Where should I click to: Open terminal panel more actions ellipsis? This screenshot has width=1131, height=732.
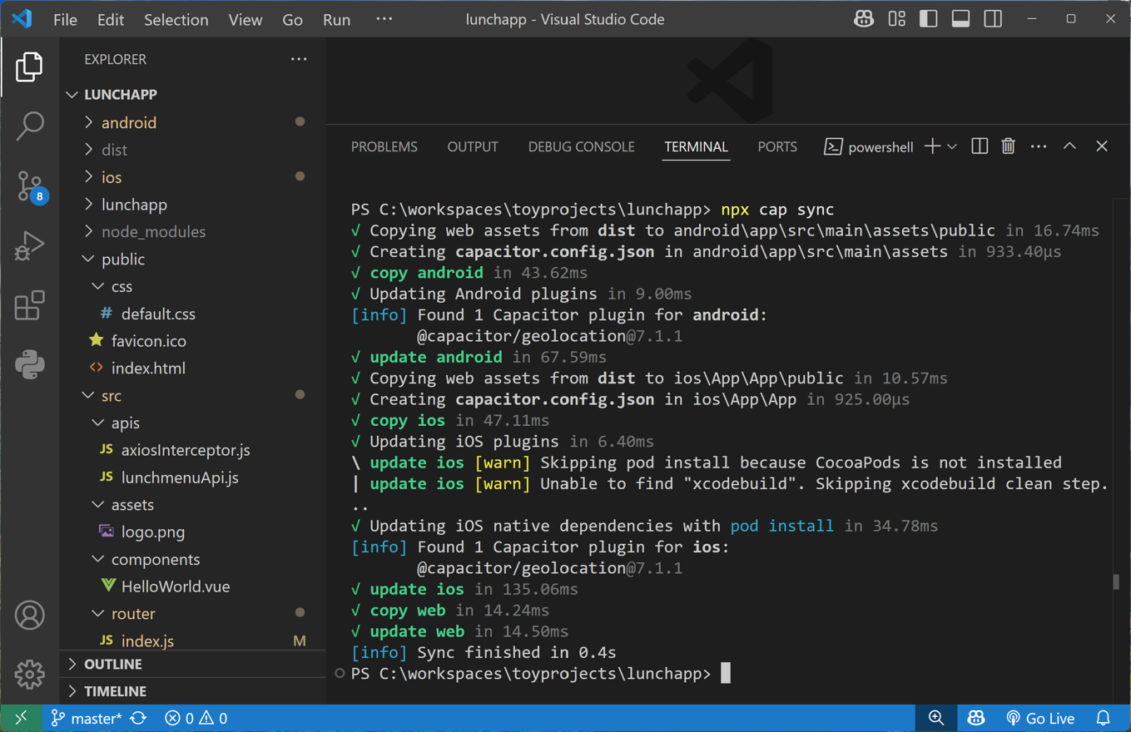[x=1039, y=146]
